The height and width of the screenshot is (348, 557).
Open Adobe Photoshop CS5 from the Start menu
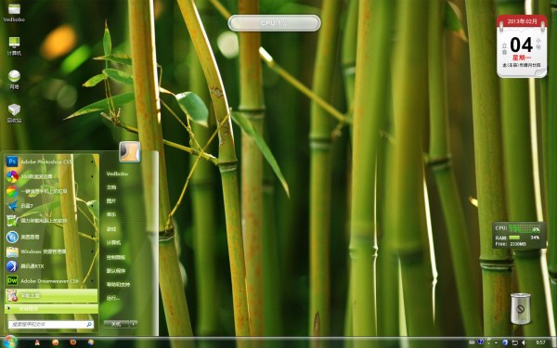click(51, 161)
